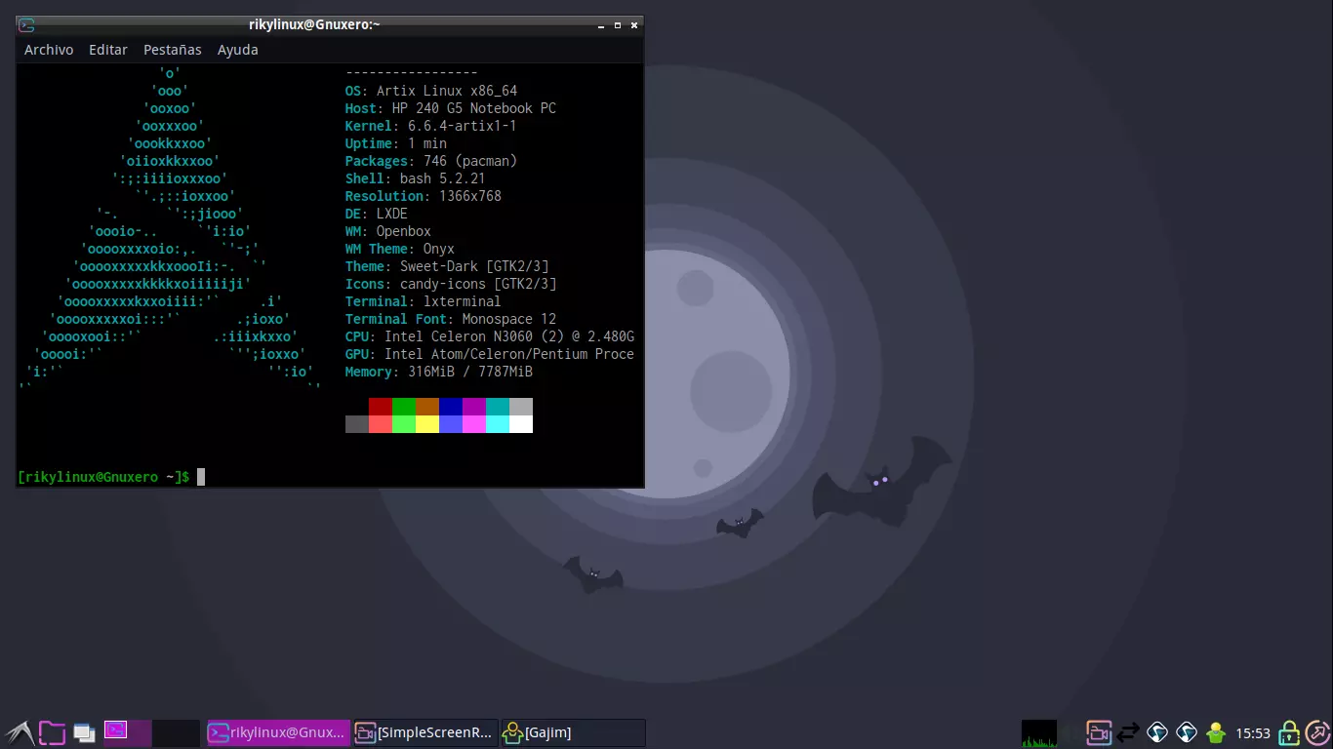
Task: Switch to the first workspace in the pager
Action: [127, 733]
